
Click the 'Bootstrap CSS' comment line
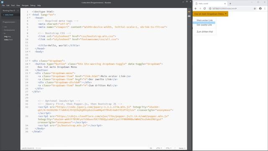click(x=54, y=33)
